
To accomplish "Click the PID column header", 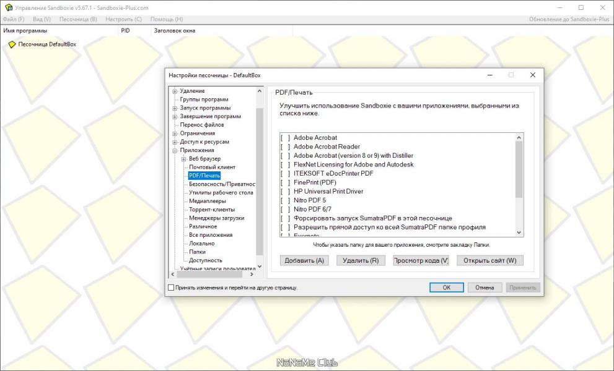I will [x=134, y=30].
